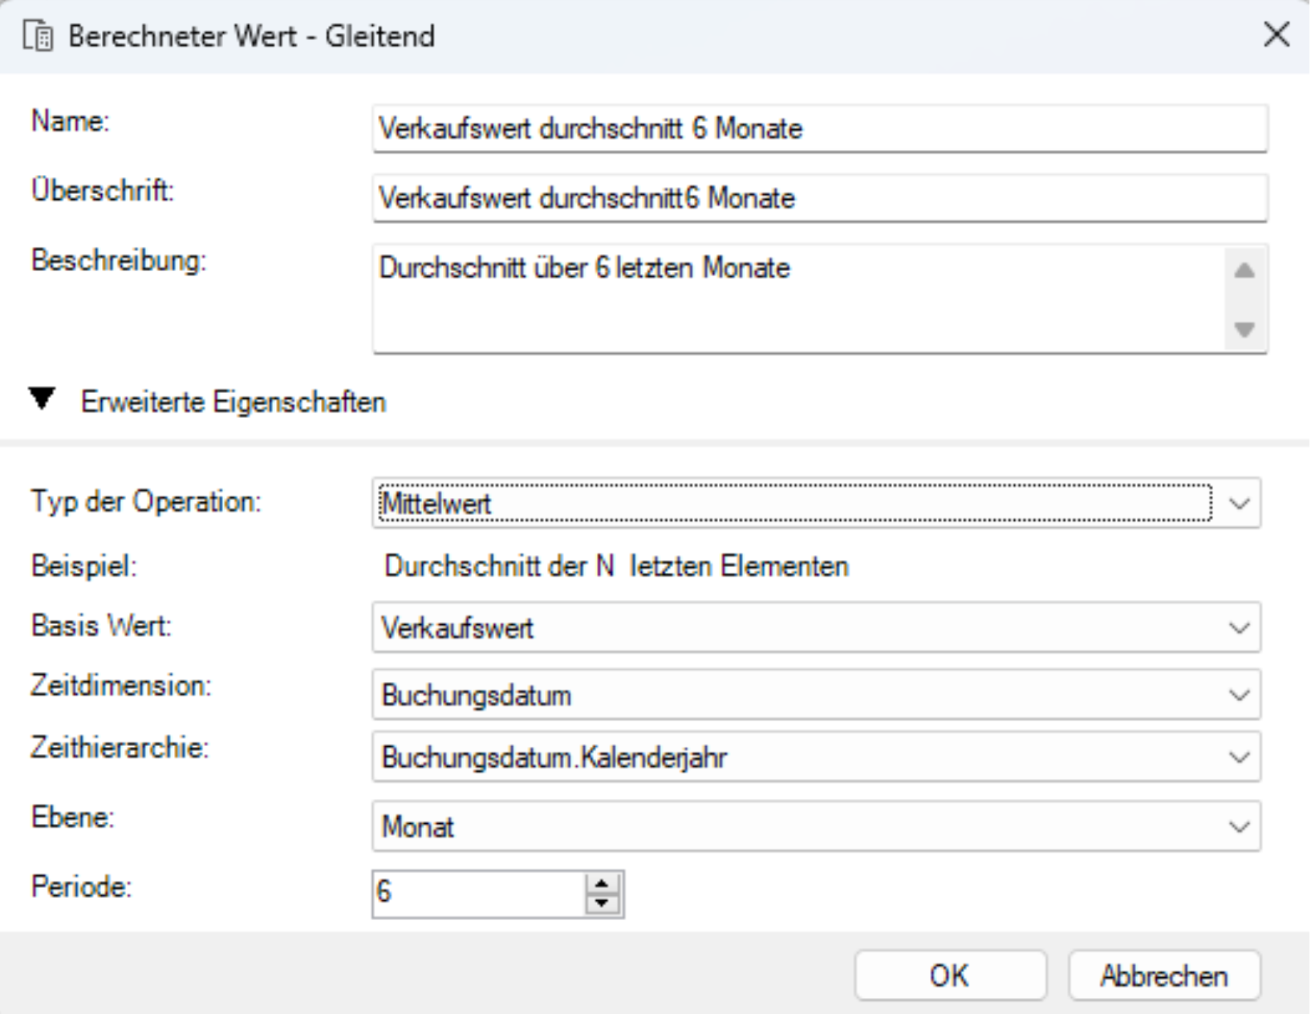
Task: Close the Berechneter Wert dialog
Action: click(x=1276, y=34)
